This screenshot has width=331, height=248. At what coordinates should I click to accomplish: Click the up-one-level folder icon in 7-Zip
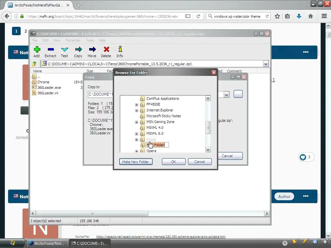tap(34, 64)
